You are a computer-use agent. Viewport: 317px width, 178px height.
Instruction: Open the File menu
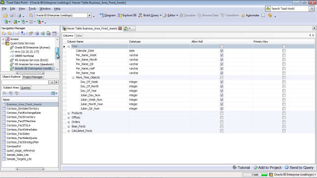(x=4, y=9)
